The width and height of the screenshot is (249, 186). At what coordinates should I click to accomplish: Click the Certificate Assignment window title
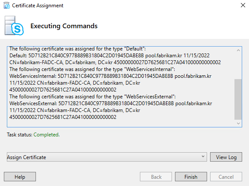coord(38,6)
